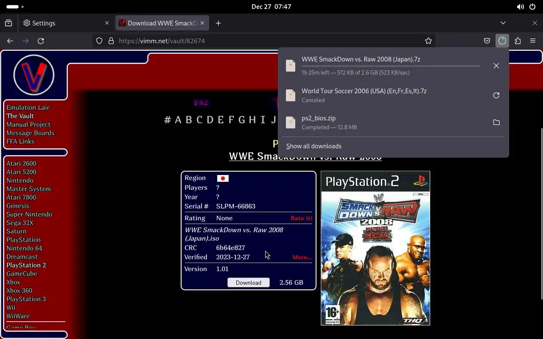This screenshot has height=339, width=543.
Task: Select Nintendo 64 link
Action: 24,248
